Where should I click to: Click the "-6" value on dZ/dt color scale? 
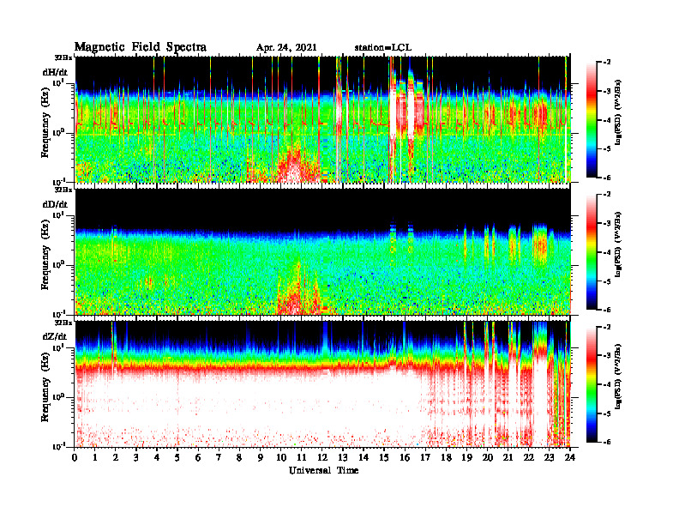point(607,442)
